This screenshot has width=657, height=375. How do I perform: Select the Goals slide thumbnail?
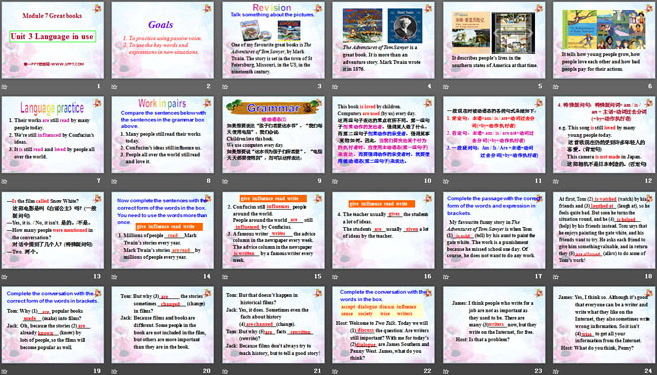coord(163,40)
